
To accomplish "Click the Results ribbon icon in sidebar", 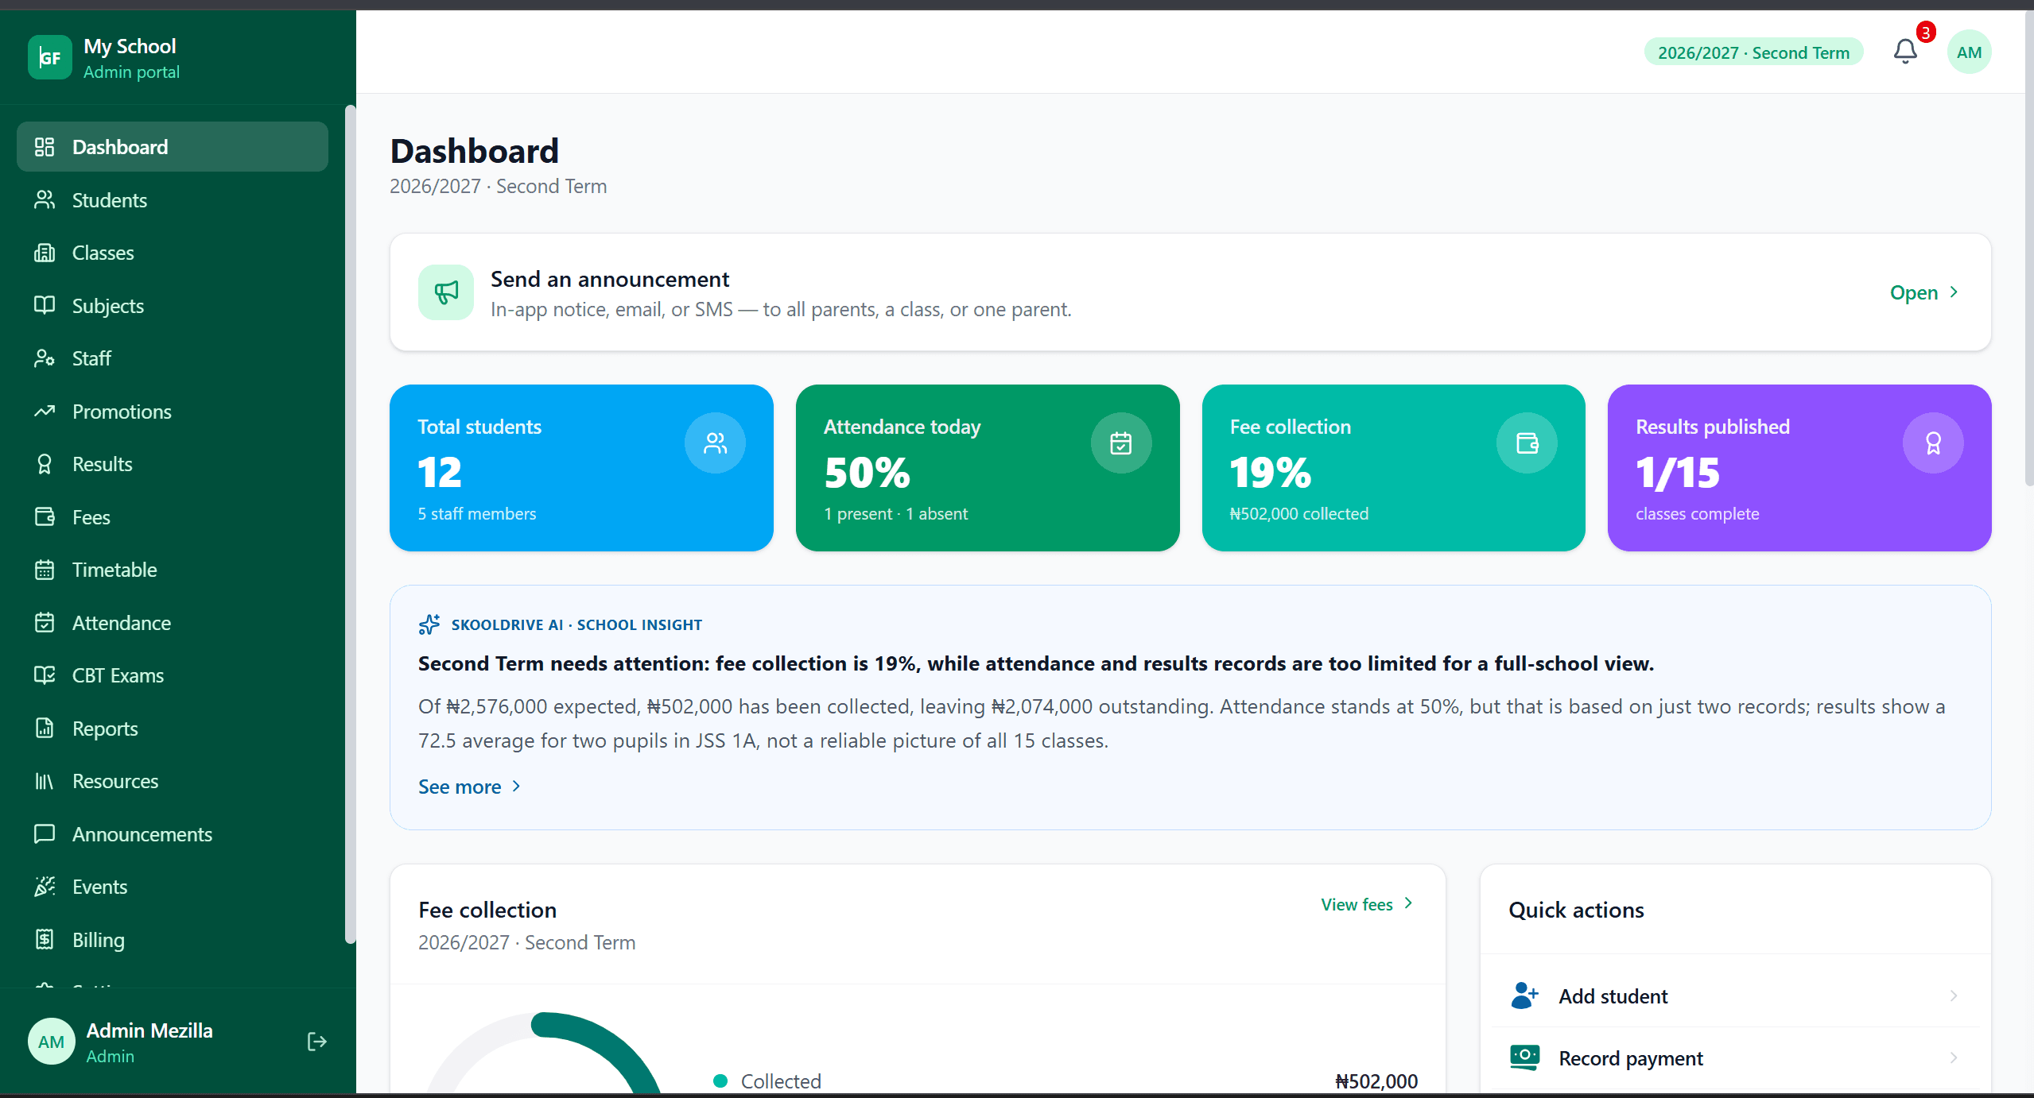I will pyautogui.click(x=45, y=464).
